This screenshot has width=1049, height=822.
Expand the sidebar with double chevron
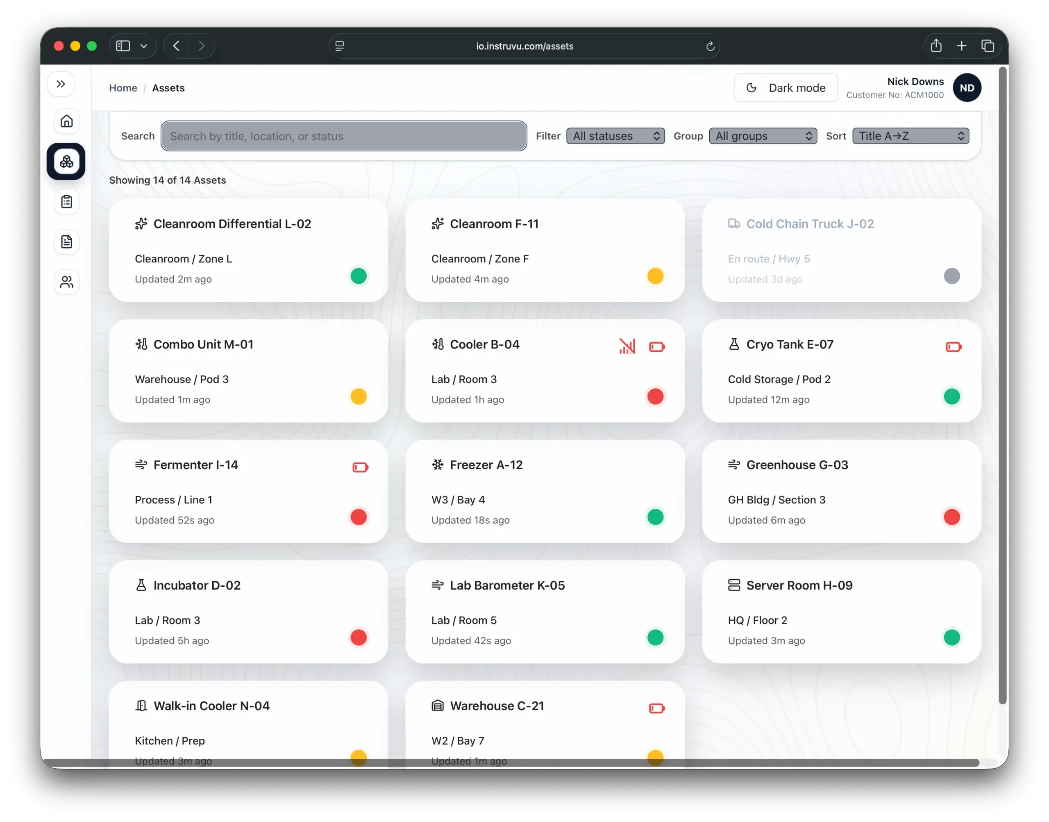point(61,84)
